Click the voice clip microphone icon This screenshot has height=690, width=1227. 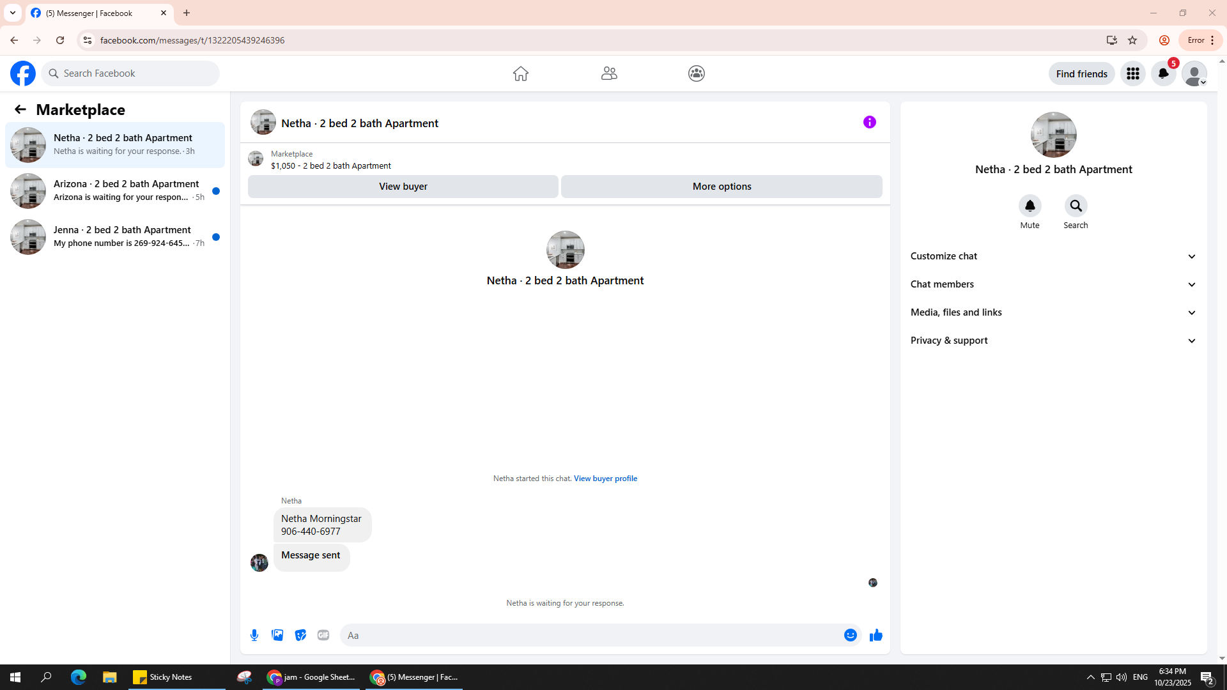tap(254, 635)
